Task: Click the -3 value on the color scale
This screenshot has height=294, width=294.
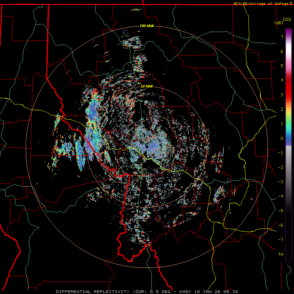Action: point(281,182)
